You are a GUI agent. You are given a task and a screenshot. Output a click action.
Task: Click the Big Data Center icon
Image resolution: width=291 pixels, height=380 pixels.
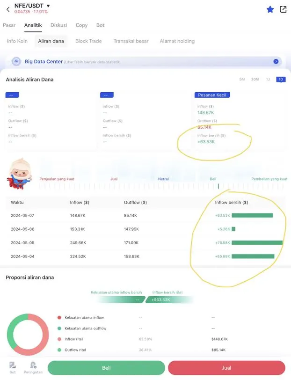(x=16, y=62)
